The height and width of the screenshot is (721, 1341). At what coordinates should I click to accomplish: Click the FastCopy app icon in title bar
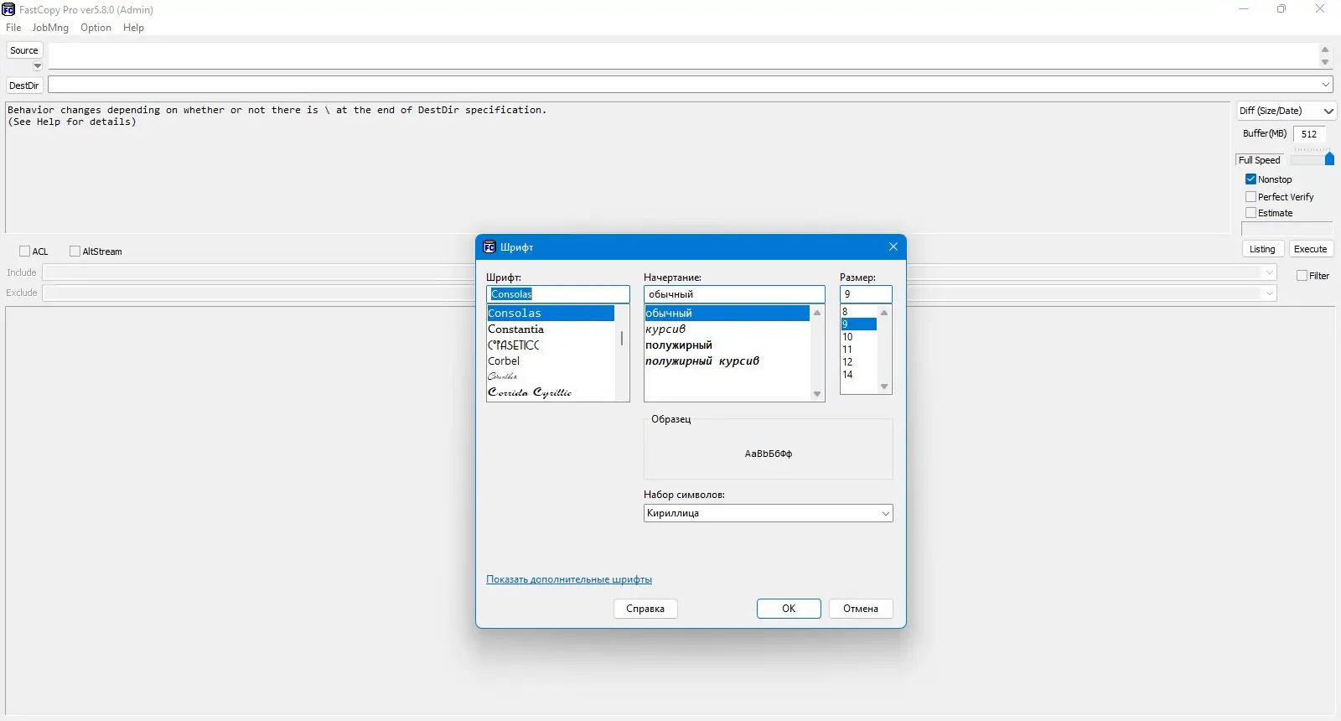8,9
